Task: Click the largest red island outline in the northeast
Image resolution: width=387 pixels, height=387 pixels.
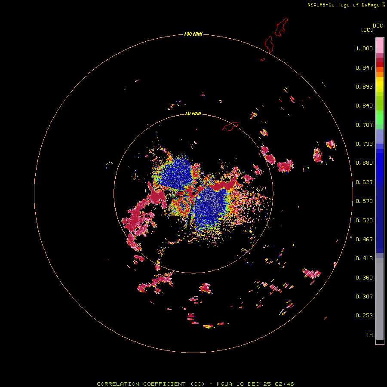Action: (281, 27)
